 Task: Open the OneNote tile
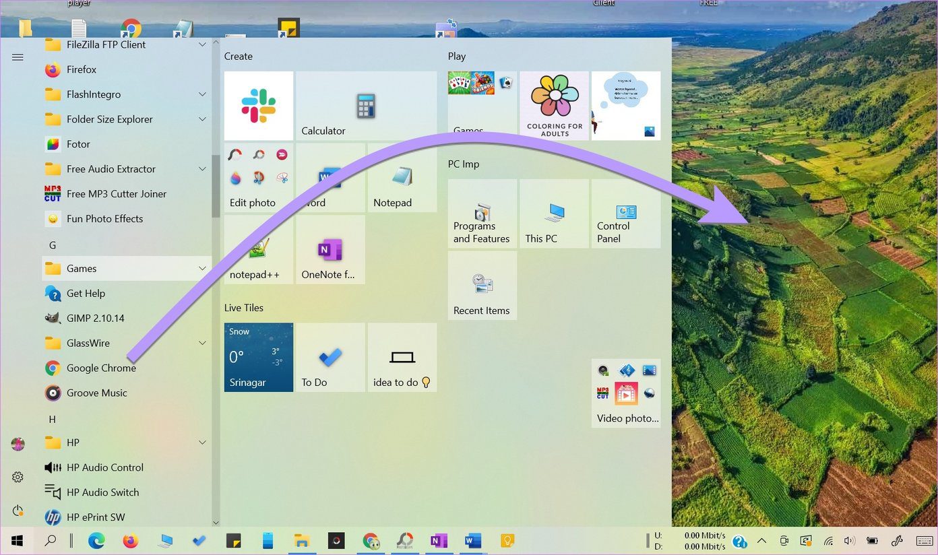point(331,250)
